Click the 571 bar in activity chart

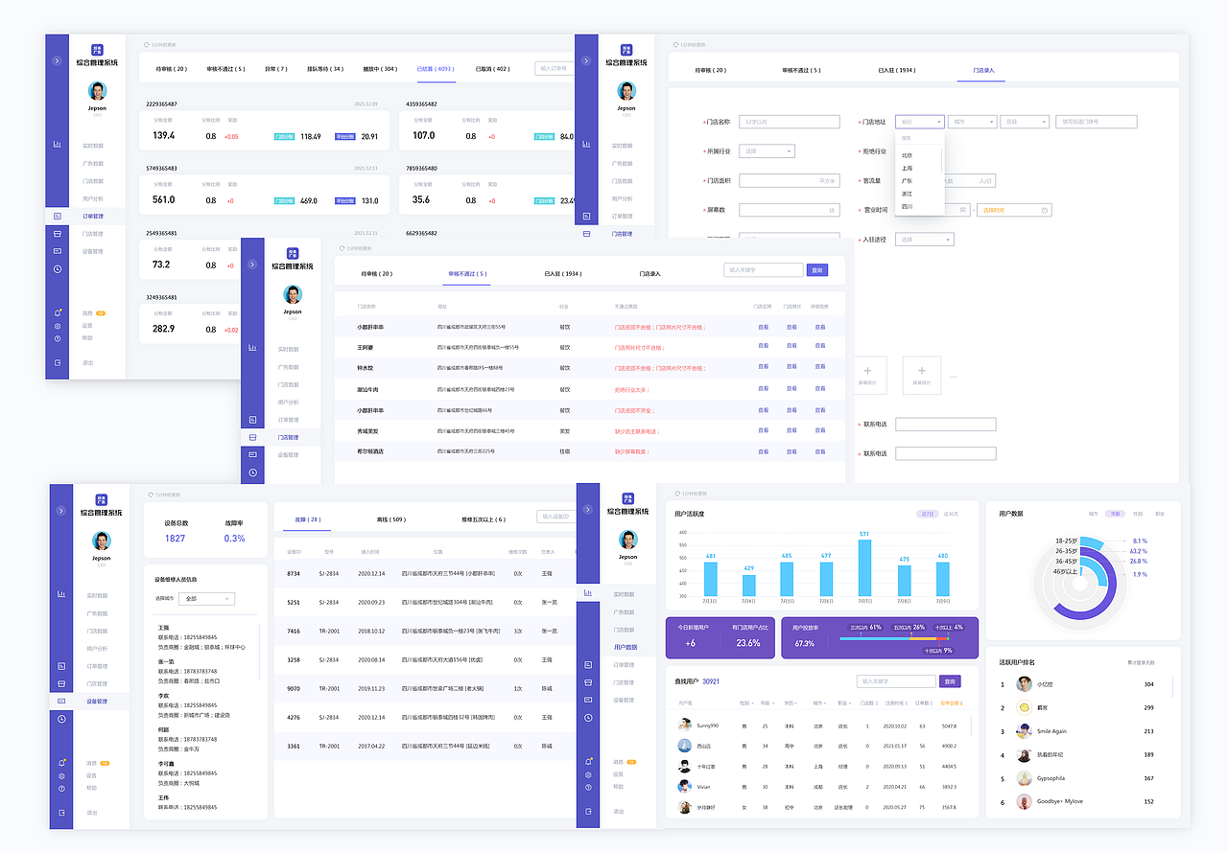[x=864, y=568]
